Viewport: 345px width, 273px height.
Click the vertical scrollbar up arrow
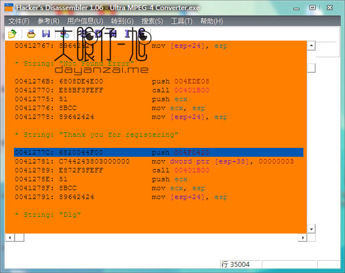[x=311, y=46]
